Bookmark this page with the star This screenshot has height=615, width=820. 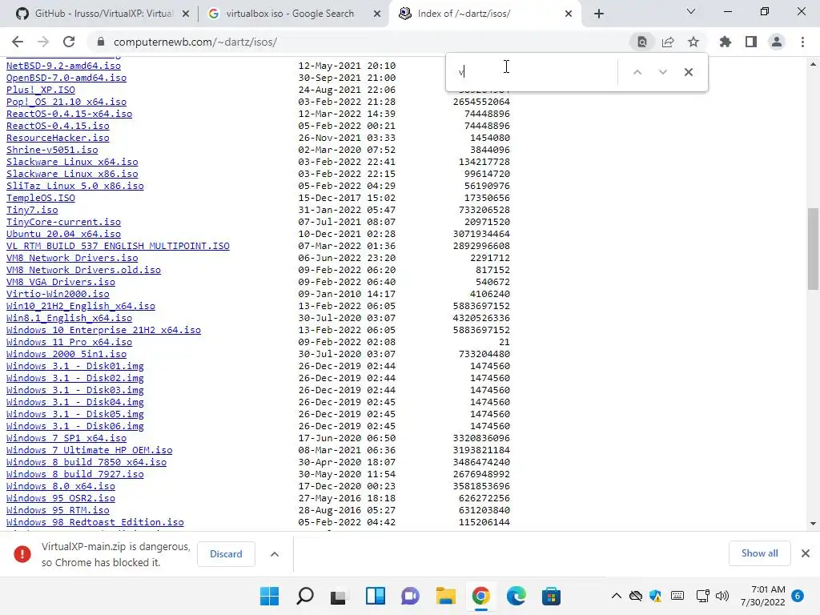[x=693, y=42]
